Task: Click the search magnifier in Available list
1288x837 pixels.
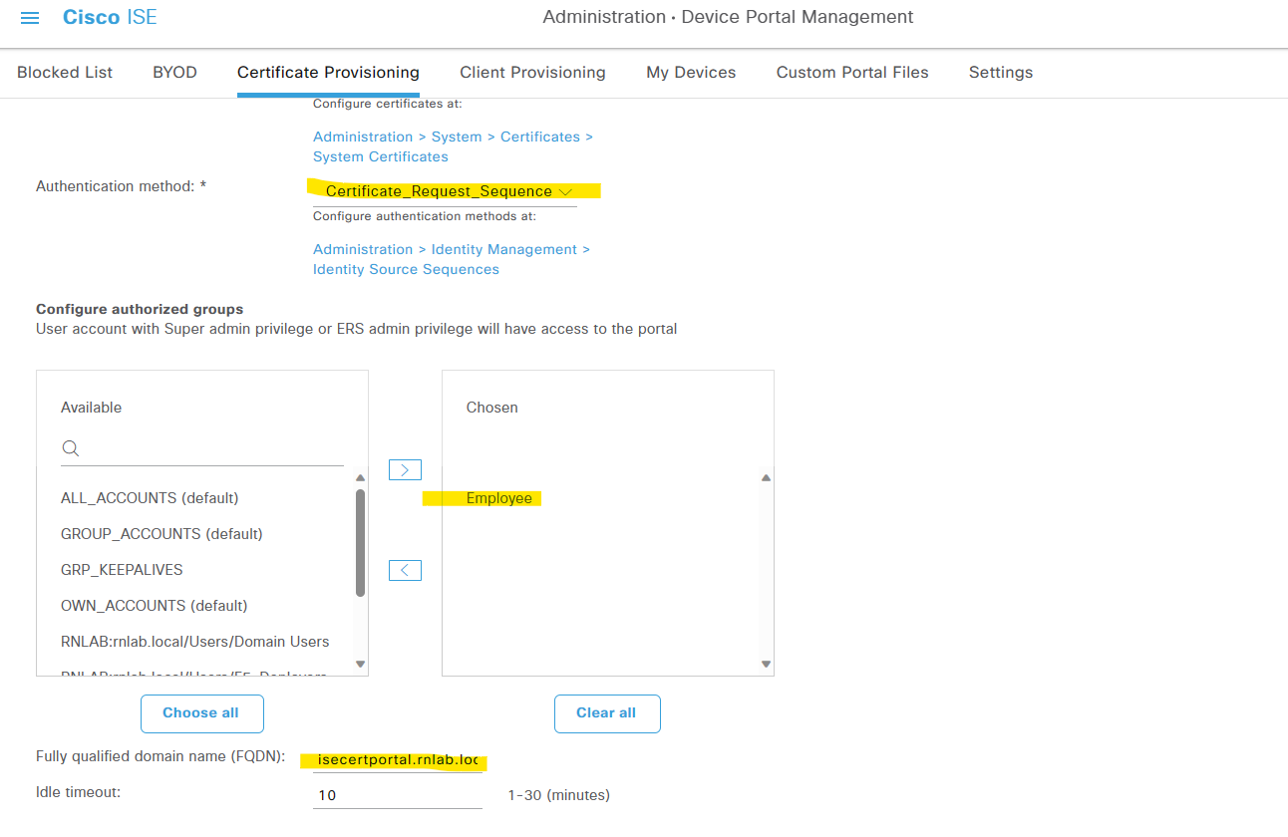Action: point(70,447)
